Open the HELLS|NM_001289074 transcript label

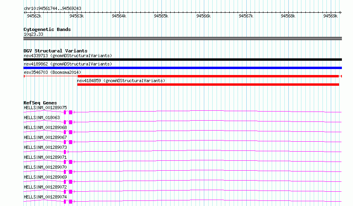click(45, 197)
